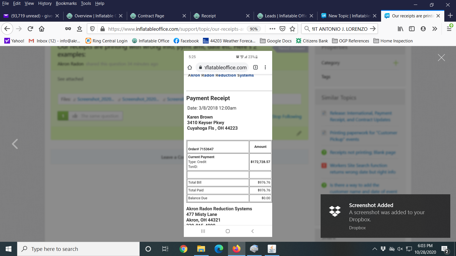Open the Ring Central Login bookmark
456x256 pixels.
(107, 41)
